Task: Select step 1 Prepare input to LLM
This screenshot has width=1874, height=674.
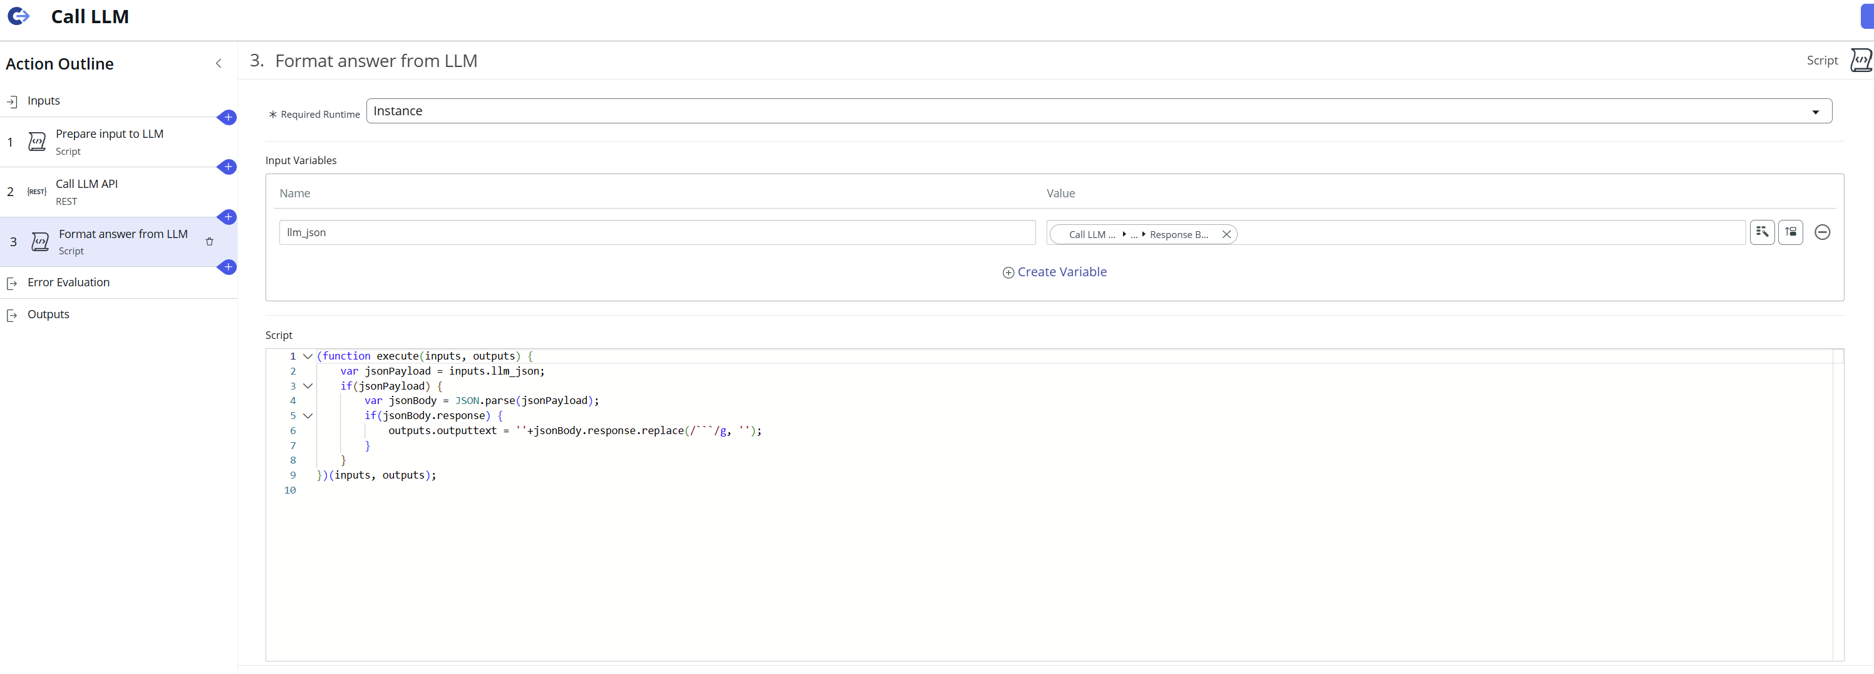Action: 118,142
